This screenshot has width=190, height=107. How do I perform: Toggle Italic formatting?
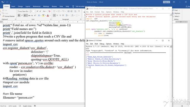[x=22, y=15]
